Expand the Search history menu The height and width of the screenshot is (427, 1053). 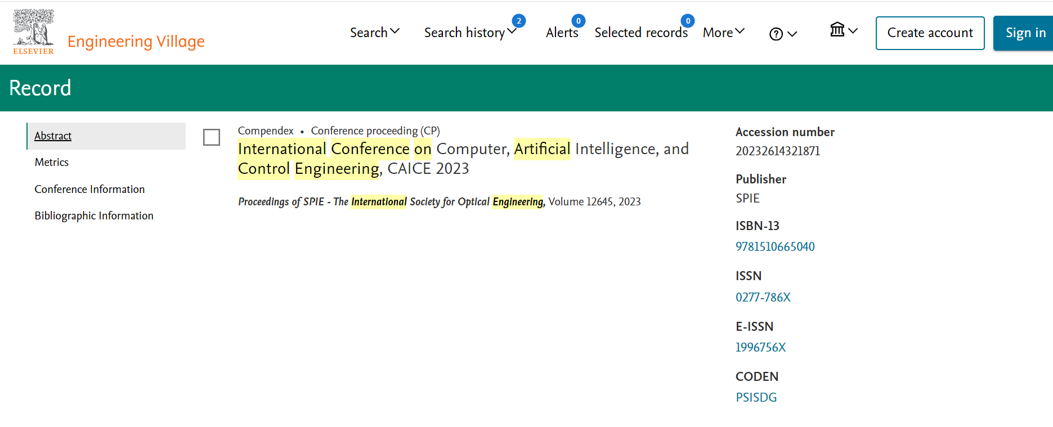pos(469,33)
